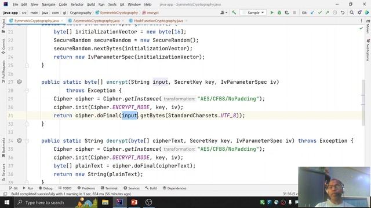Open the Debug tool window at bottom
371x208 pixels.
(45, 188)
